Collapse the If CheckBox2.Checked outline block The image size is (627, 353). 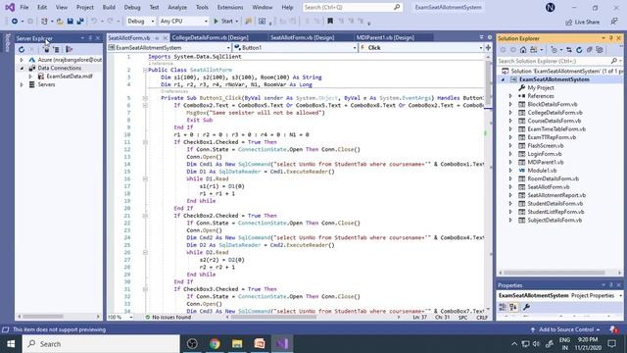[x=145, y=216]
